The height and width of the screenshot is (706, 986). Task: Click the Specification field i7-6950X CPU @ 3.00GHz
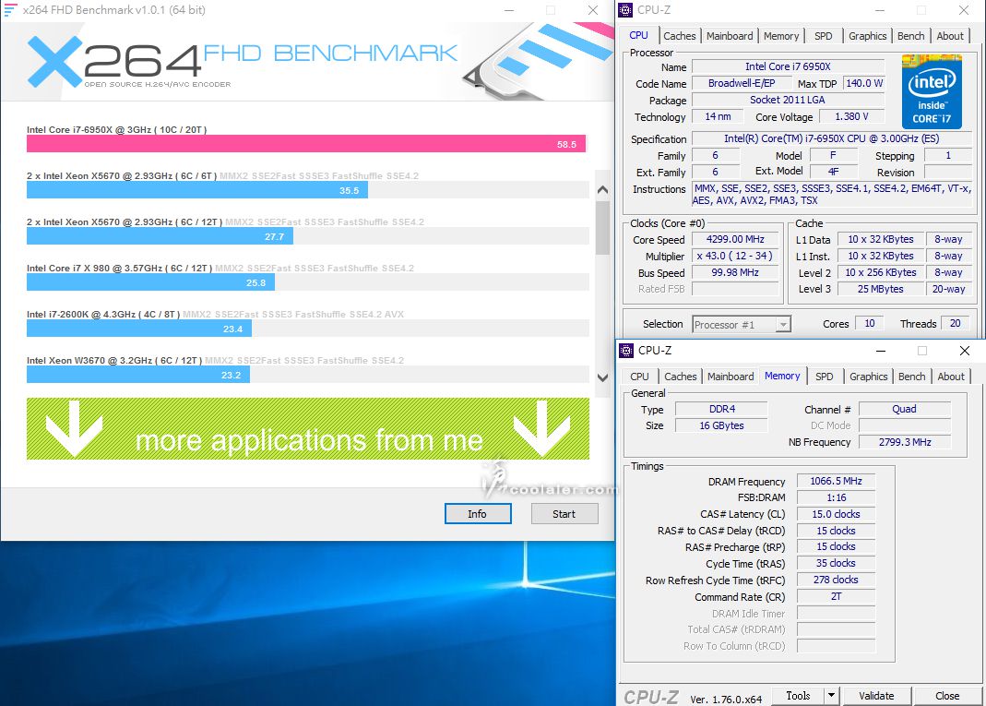pos(831,138)
